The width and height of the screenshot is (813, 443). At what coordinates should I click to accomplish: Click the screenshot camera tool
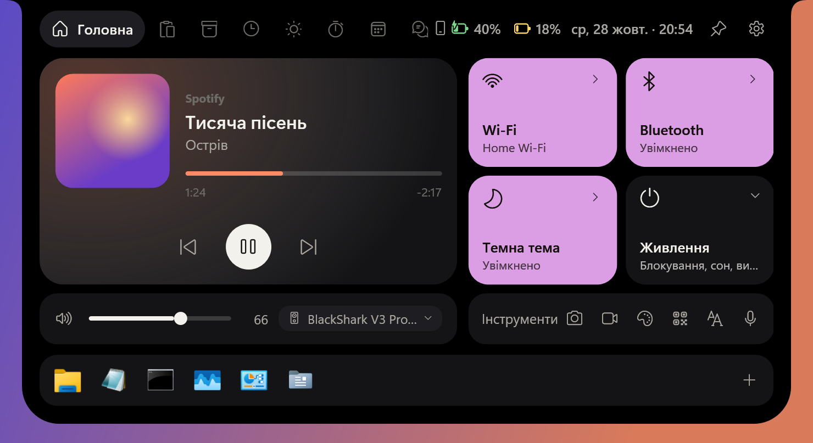(575, 318)
